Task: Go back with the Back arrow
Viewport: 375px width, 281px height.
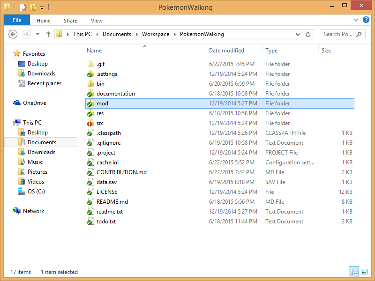Action: (13, 34)
